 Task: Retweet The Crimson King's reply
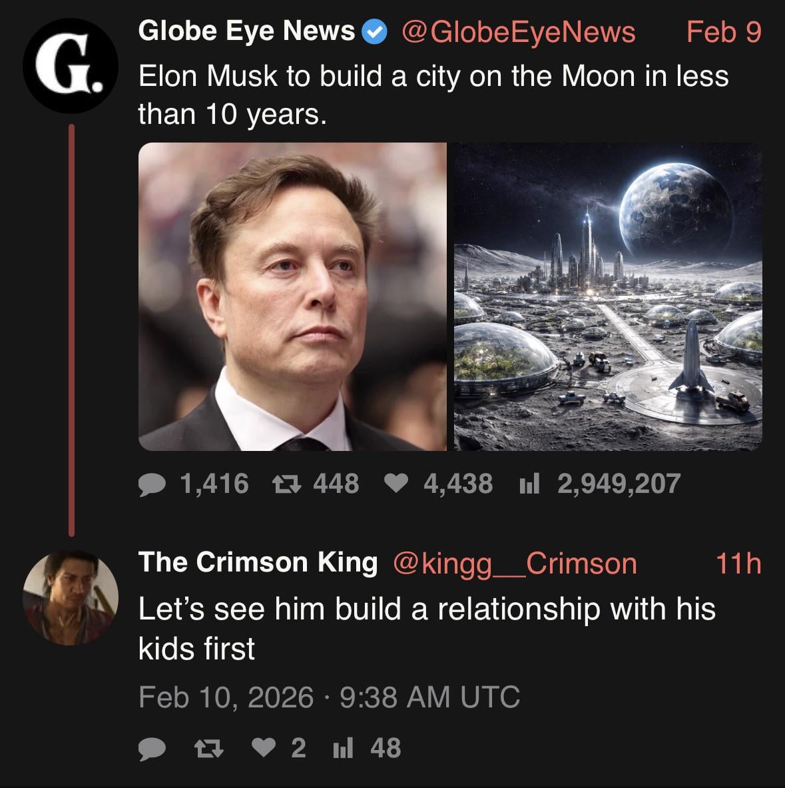211,749
